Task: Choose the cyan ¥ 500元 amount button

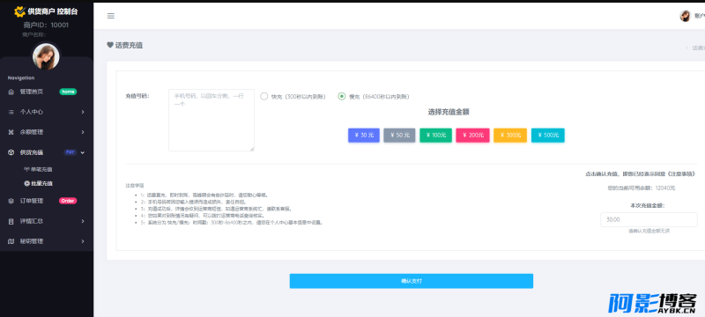Action: 548,135
